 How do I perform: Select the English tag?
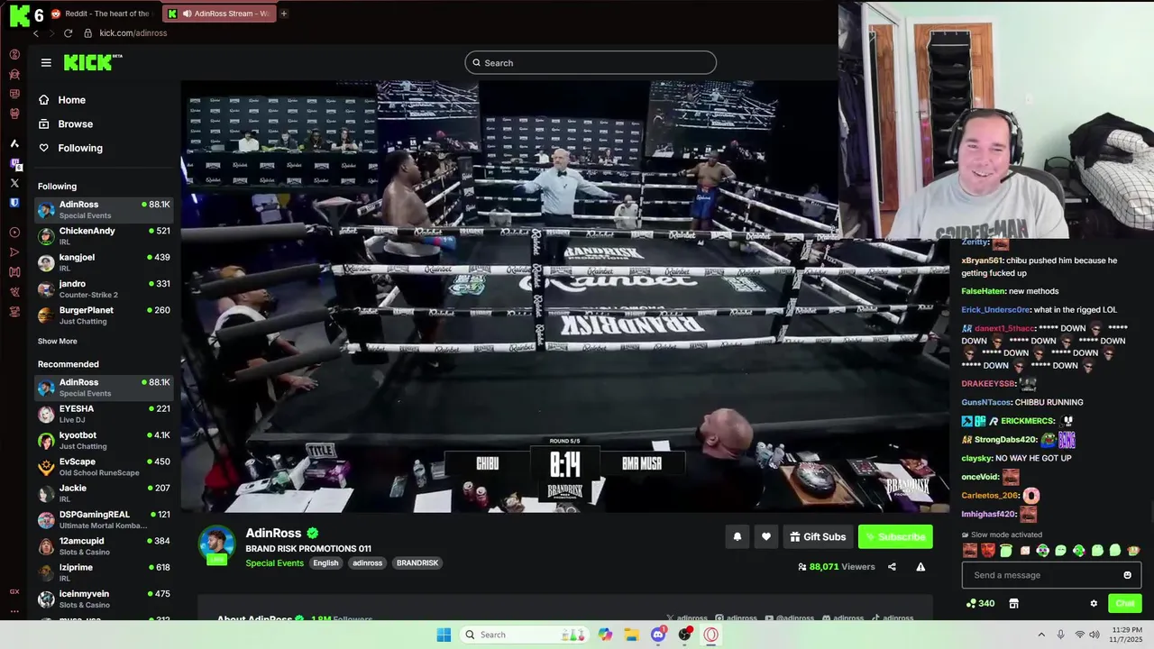click(325, 563)
